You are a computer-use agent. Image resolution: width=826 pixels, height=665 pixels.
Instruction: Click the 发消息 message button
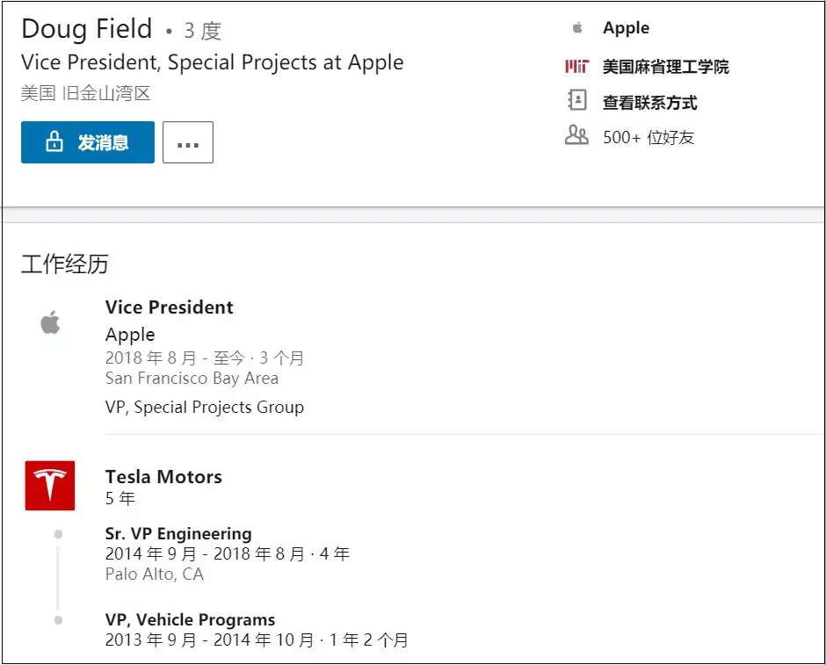tap(88, 142)
